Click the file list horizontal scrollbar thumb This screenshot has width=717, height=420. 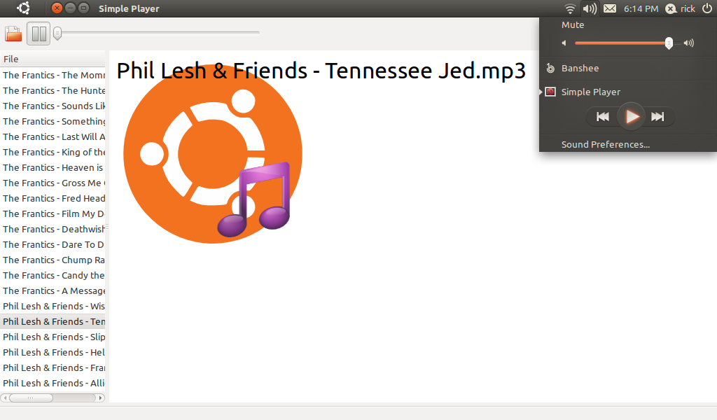pyautogui.click(x=31, y=398)
